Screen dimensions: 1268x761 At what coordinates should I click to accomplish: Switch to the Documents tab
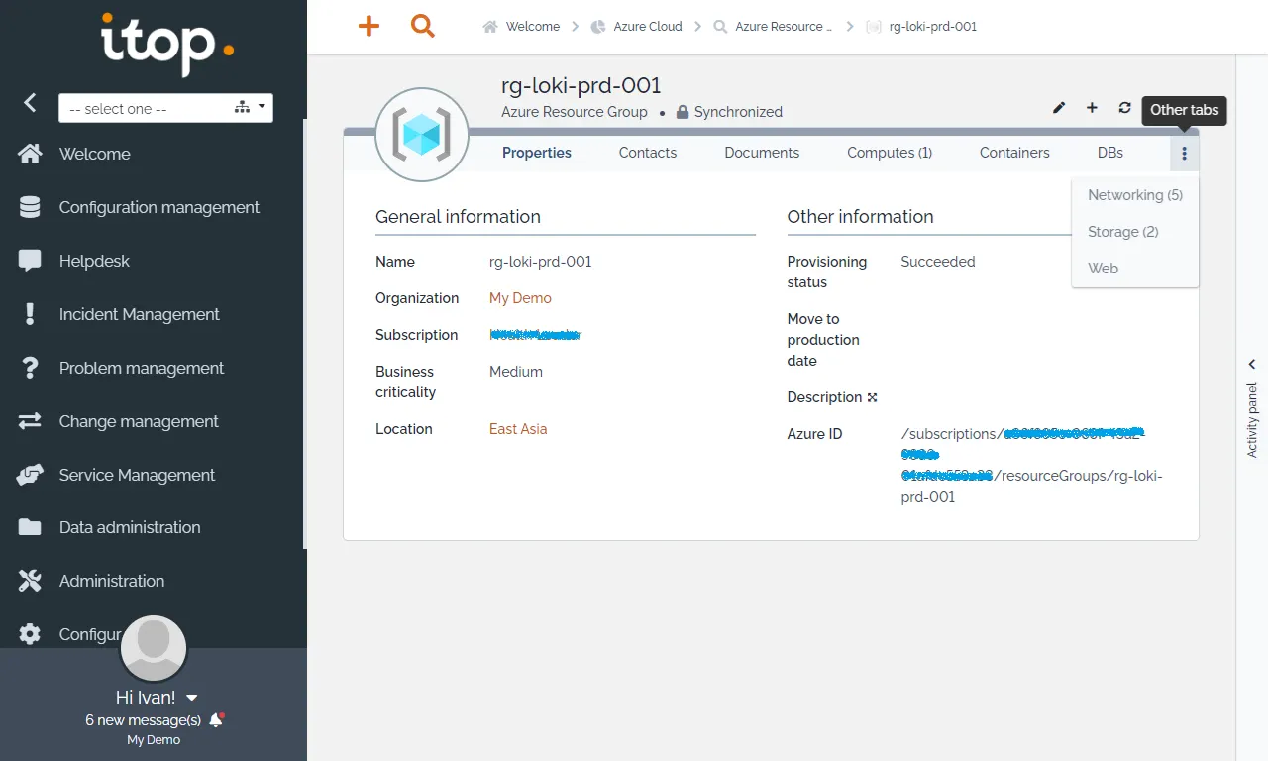762,153
